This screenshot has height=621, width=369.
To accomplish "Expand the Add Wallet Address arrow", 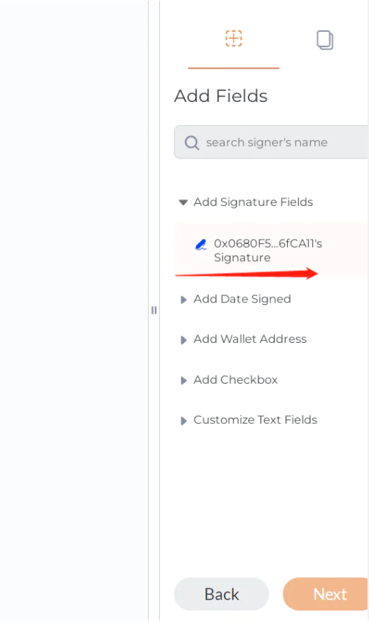I will pyautogui.click(x=184, y=340).
